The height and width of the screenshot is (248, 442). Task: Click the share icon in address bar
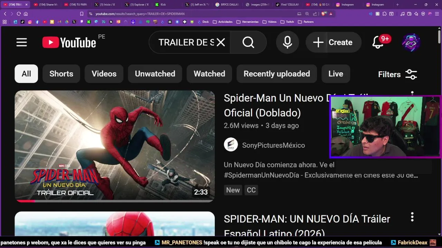click(x=315, y=14)
